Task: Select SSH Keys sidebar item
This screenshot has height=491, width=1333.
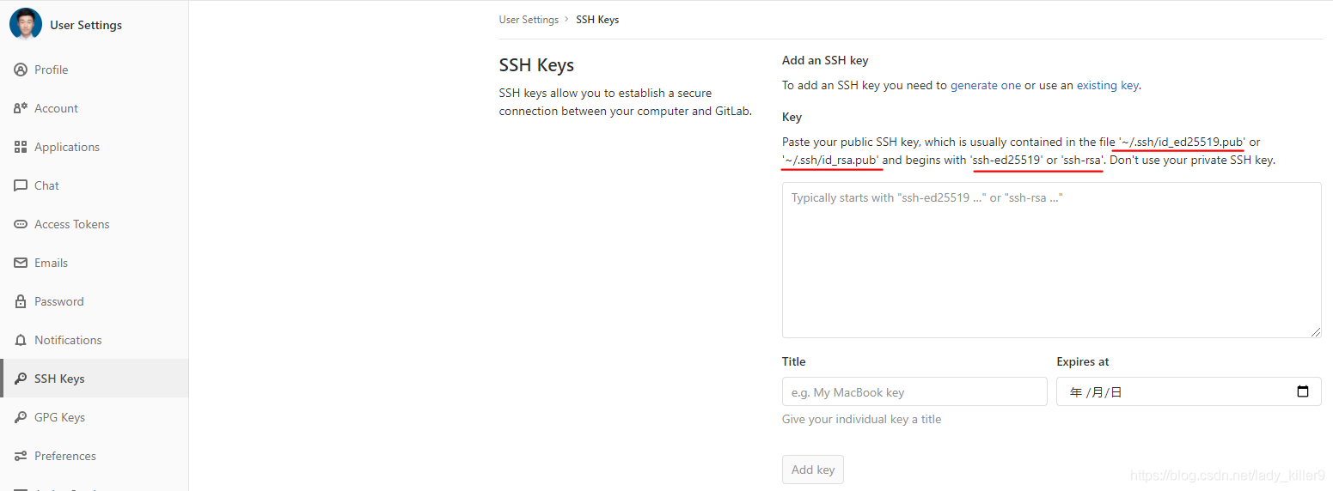Action: 95,379
